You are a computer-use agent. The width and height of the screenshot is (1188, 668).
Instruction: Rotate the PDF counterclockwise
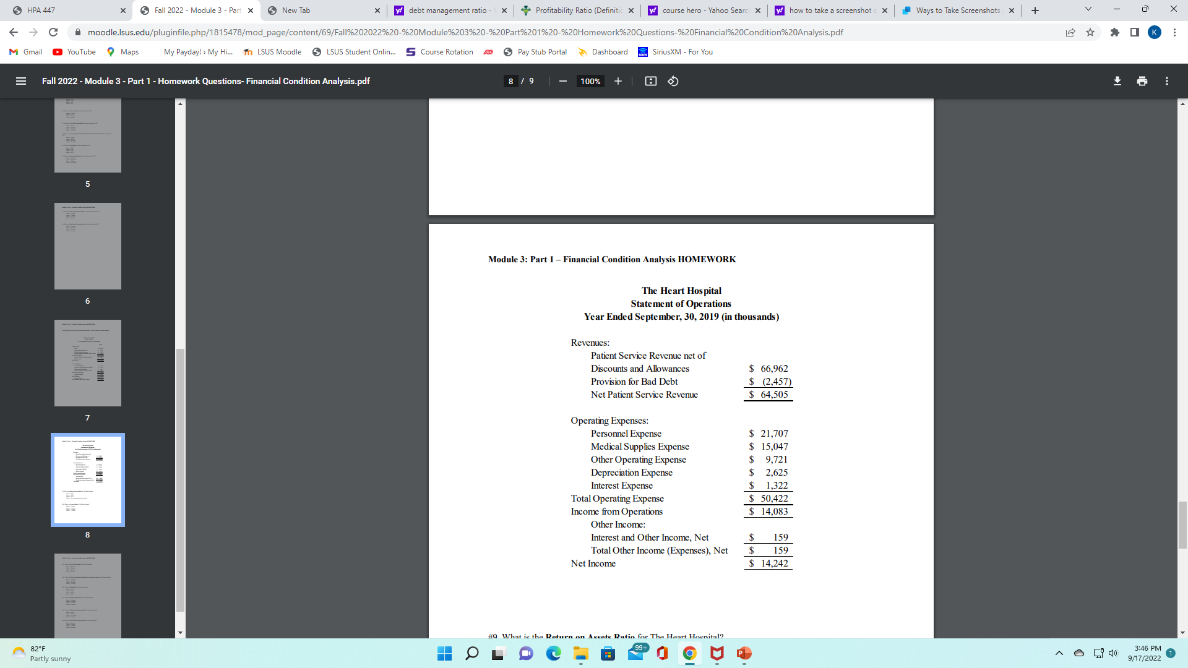(x=674, y=81)
